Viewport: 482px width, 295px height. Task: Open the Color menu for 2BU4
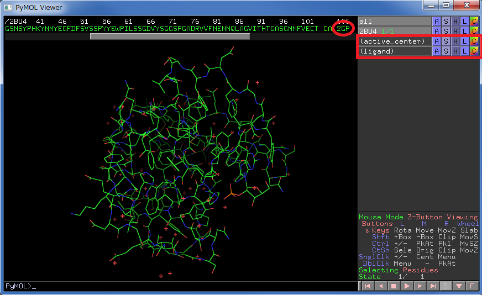click(x=474, y=31)
